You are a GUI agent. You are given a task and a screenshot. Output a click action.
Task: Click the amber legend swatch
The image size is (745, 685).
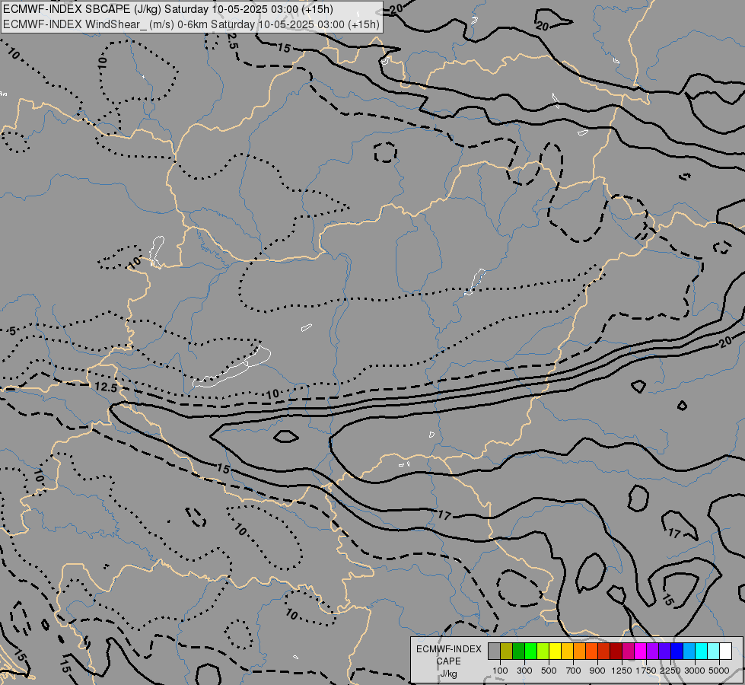coord(567,652)
